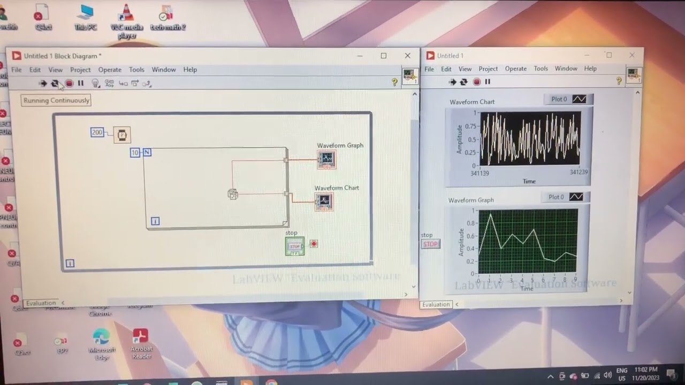
Task: Click the while loop conditional stop terminal
Action: (x=314, y=244)
